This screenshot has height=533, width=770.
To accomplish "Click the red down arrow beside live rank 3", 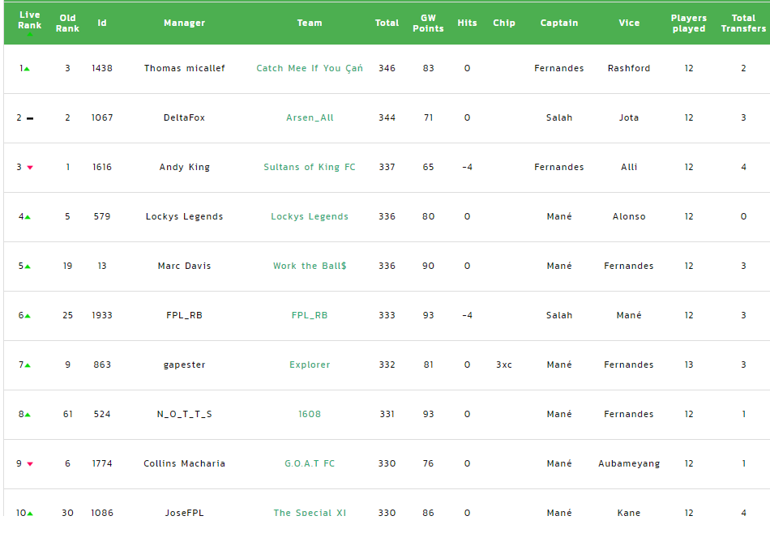I will [x=30, y=168].
